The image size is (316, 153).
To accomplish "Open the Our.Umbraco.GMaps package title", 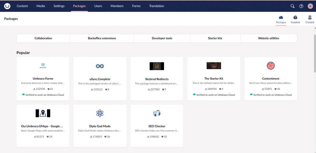I will tap(42, 126).
